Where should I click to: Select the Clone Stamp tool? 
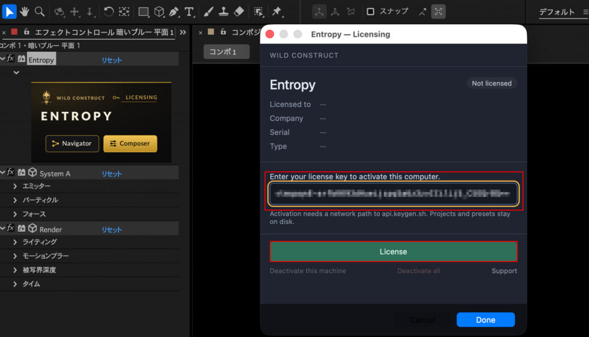224,11
